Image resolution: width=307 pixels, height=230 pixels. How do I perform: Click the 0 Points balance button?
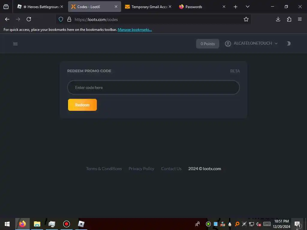207,44
